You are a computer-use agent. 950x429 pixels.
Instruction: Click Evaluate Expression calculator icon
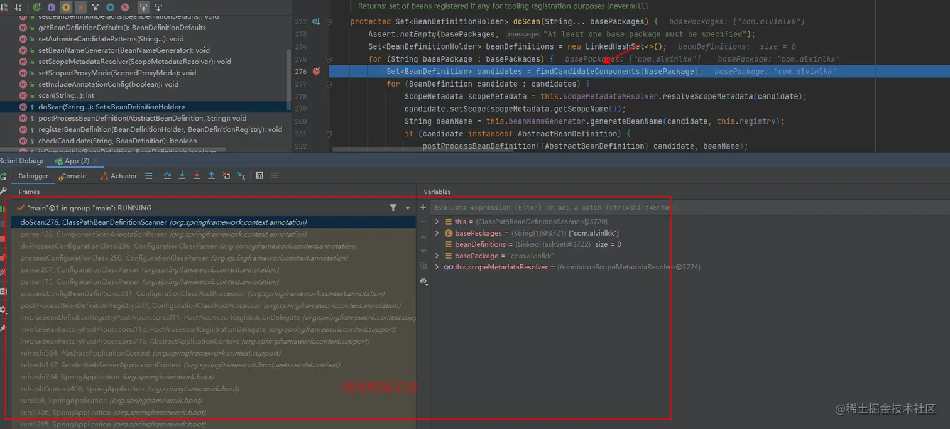point(259,176)
